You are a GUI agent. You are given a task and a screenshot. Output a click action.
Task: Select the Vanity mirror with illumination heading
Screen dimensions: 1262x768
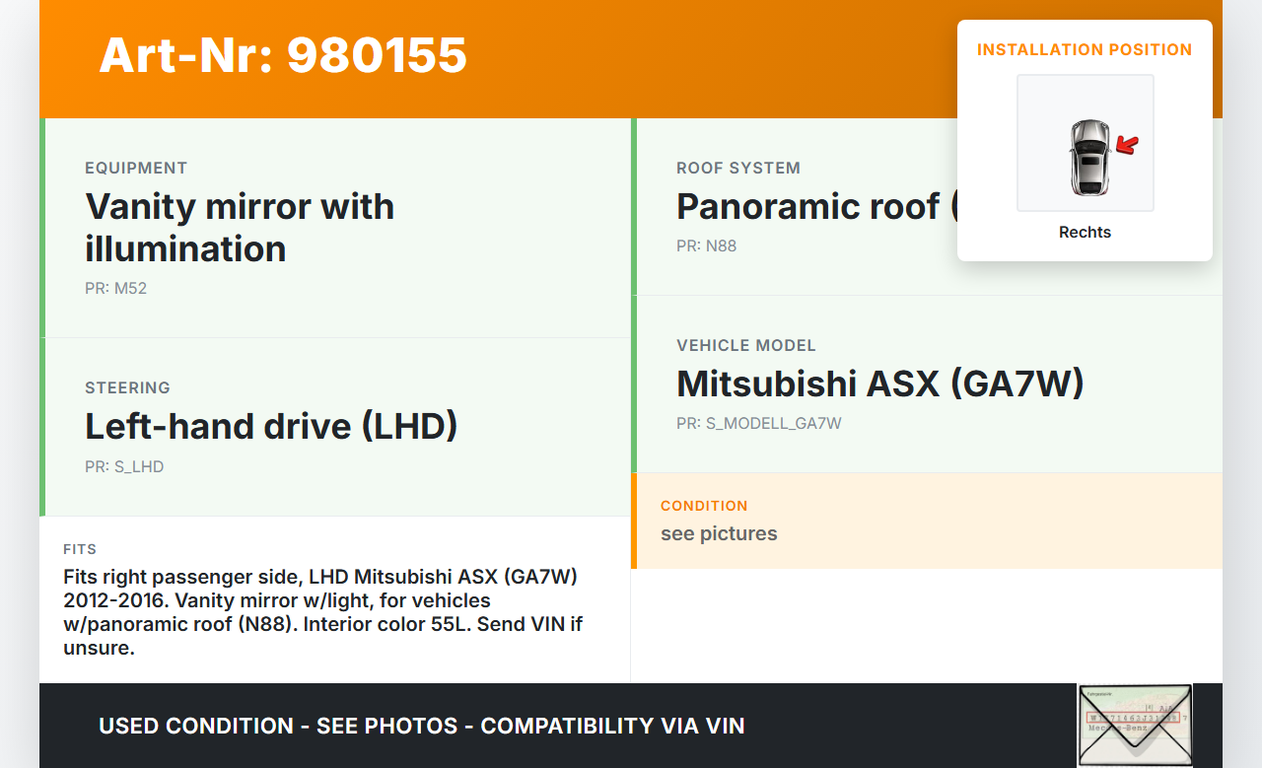pos(240,227)
